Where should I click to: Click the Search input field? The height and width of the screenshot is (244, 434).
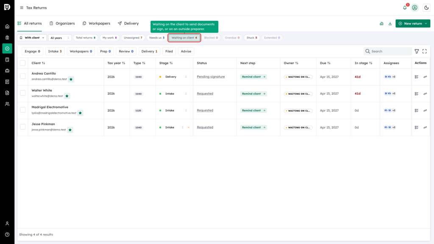click(387, 51)
